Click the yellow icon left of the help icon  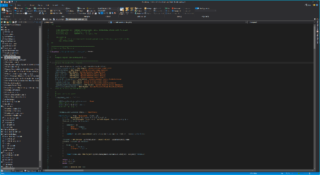(314, 5)
